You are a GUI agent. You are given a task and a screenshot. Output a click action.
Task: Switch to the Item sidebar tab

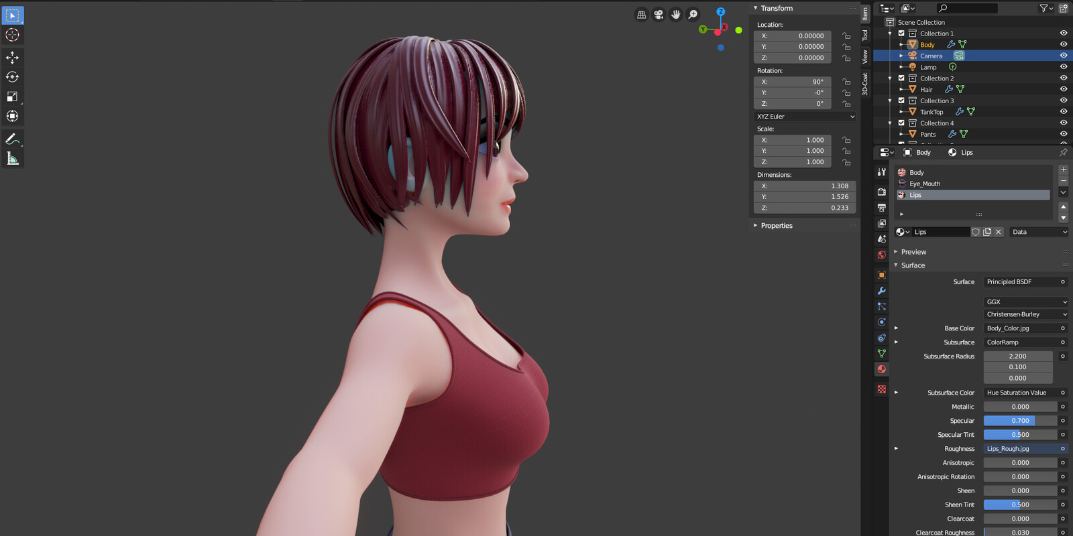tap(865, 13)
